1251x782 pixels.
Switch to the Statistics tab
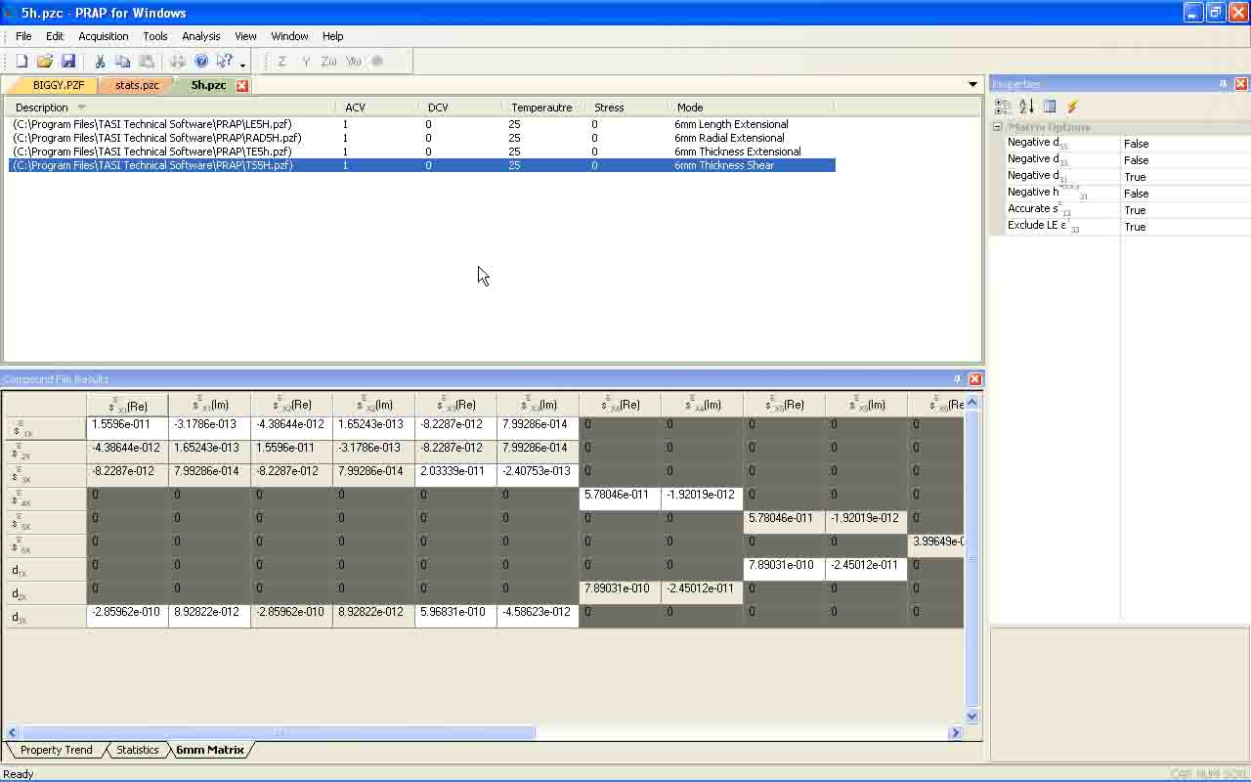point(137,750)
